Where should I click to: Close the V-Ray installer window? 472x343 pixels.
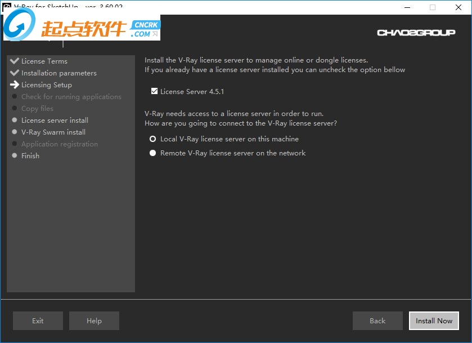coord(458,7)
